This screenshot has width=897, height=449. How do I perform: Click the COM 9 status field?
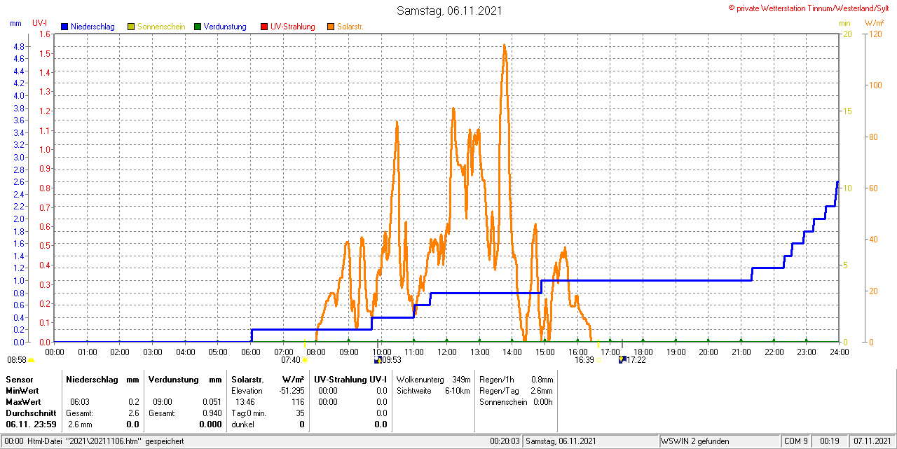point(796,441)
